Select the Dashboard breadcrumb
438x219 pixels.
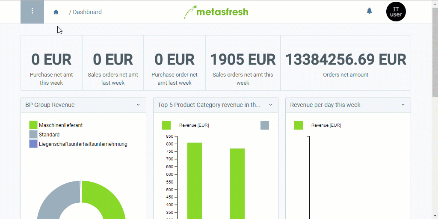(87, 12)
